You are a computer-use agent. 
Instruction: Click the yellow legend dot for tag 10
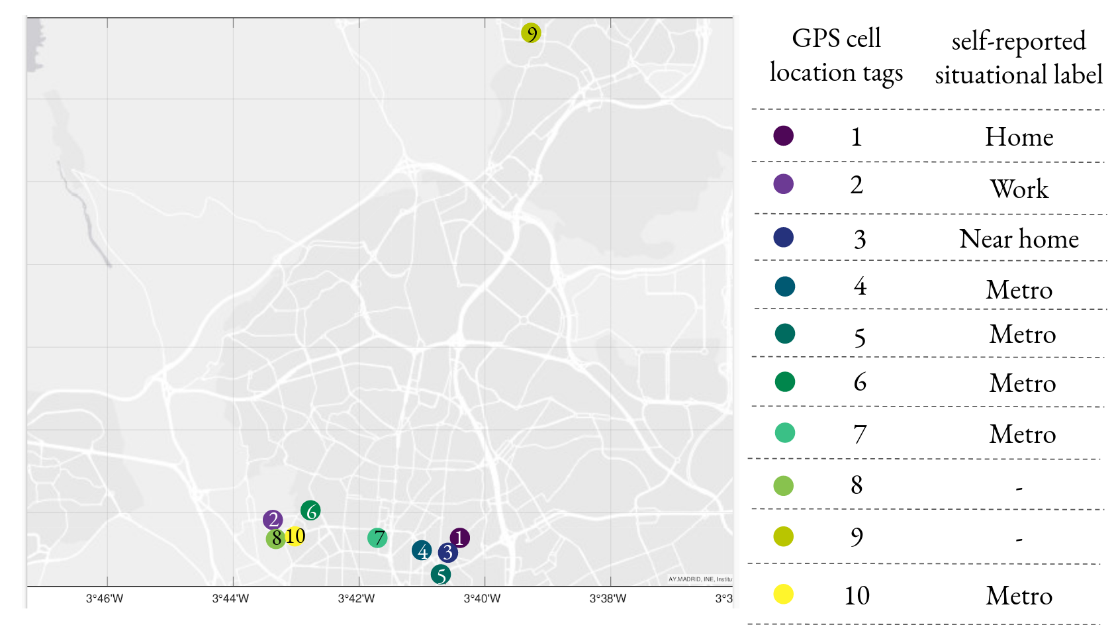pos(784,594)
